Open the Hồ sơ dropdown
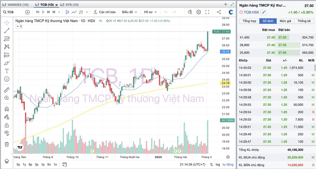Viewport: 316px width, 169px height. (150, 12)
